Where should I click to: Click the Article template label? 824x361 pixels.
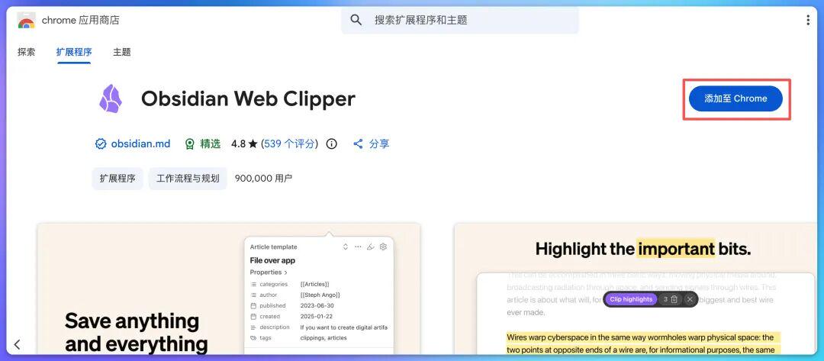click(273, 247)
